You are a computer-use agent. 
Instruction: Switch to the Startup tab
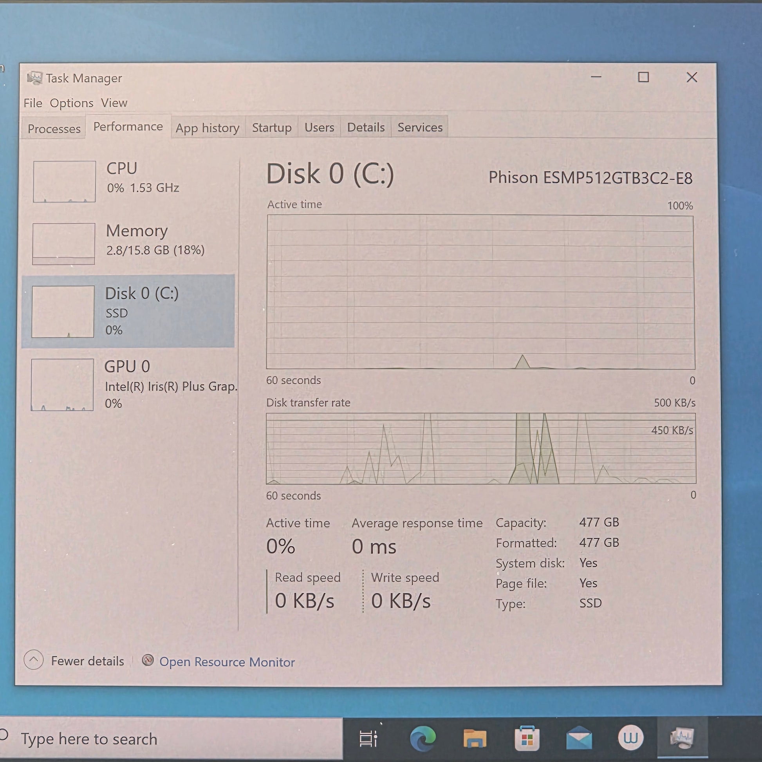coord(272,127)
